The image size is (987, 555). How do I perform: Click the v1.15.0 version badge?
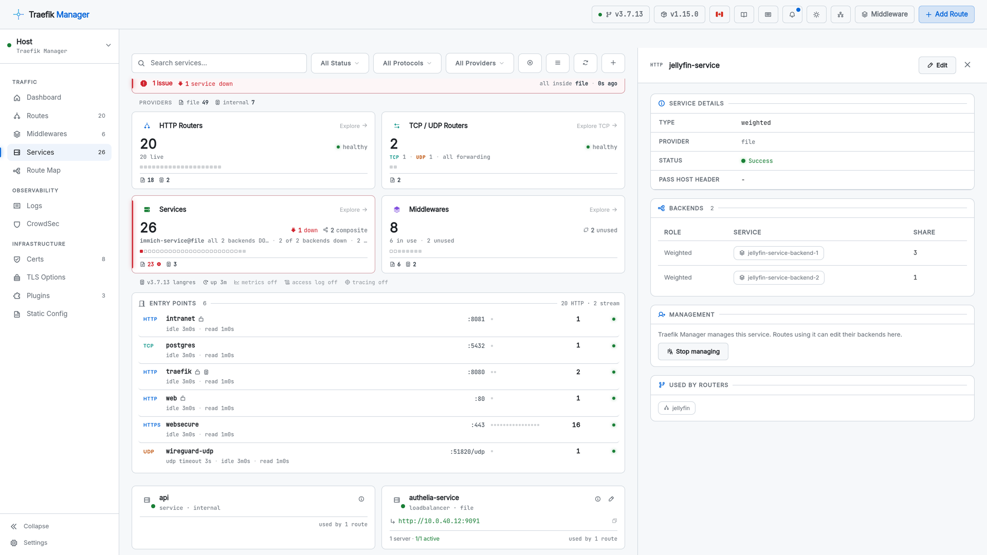click(x=679, y=14)
